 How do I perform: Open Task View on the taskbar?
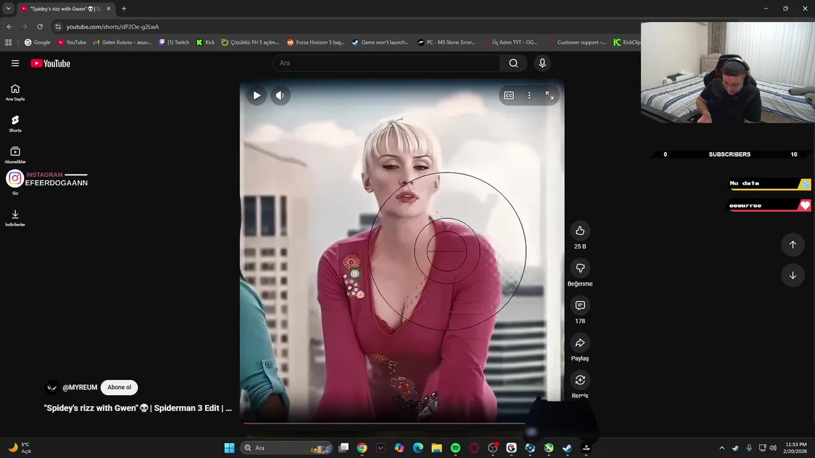coord(344,448)
